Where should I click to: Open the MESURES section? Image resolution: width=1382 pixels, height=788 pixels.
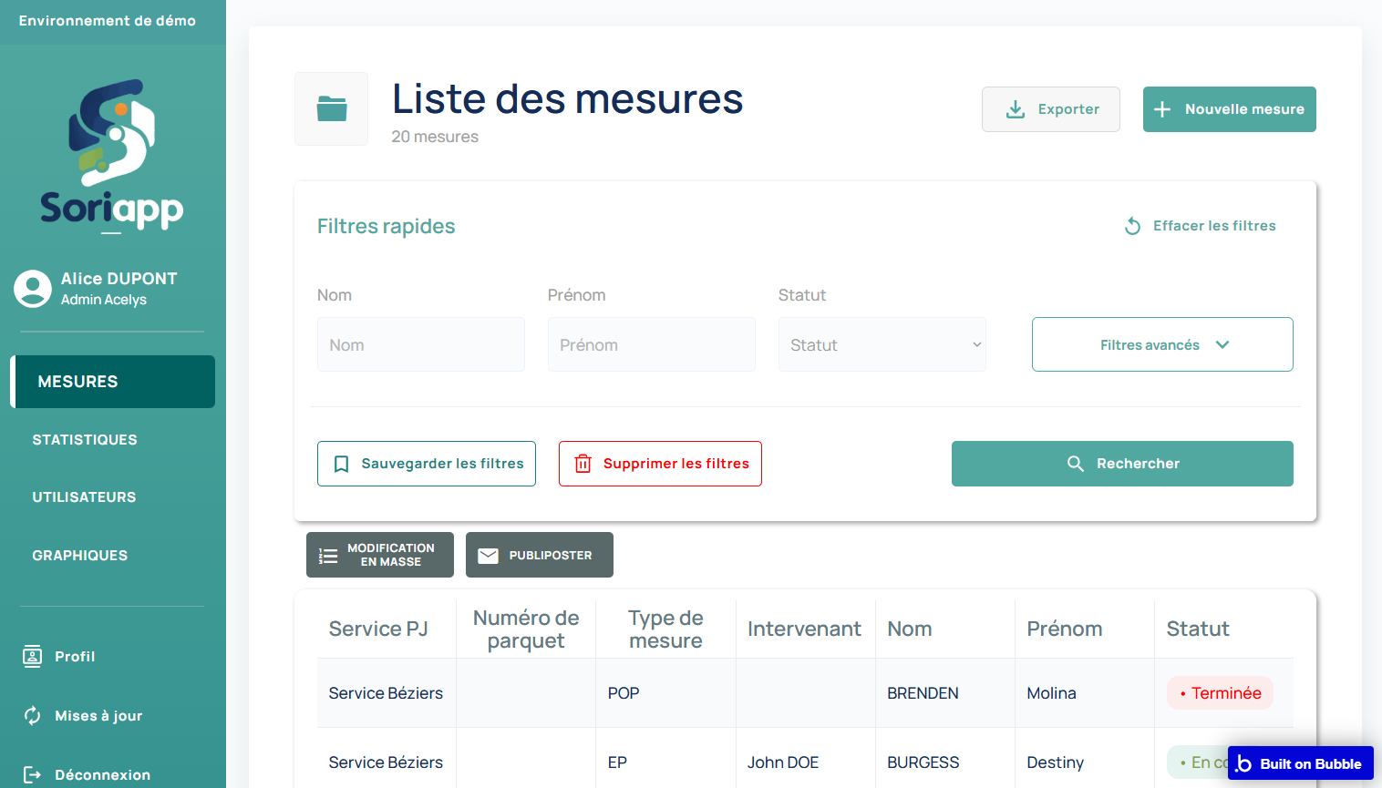click(x=113, y=382)
